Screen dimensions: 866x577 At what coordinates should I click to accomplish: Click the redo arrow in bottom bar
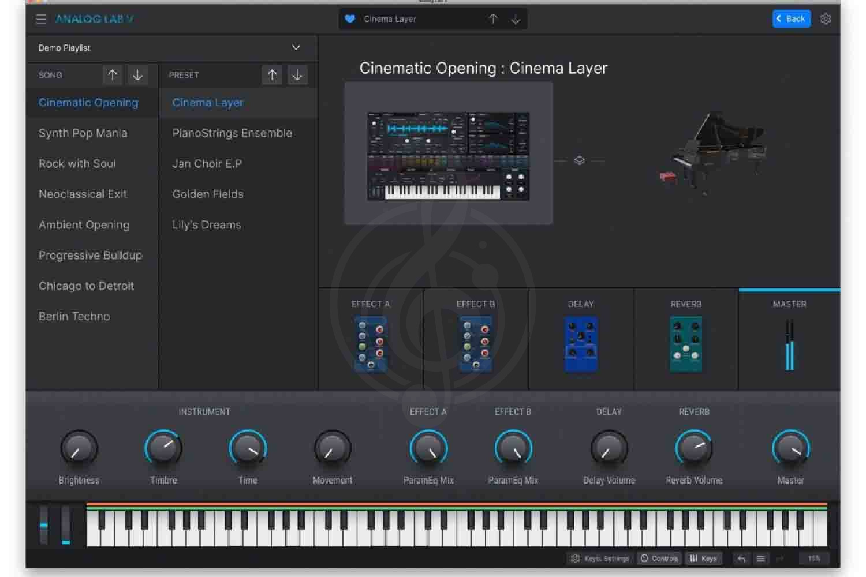(780, 559)
